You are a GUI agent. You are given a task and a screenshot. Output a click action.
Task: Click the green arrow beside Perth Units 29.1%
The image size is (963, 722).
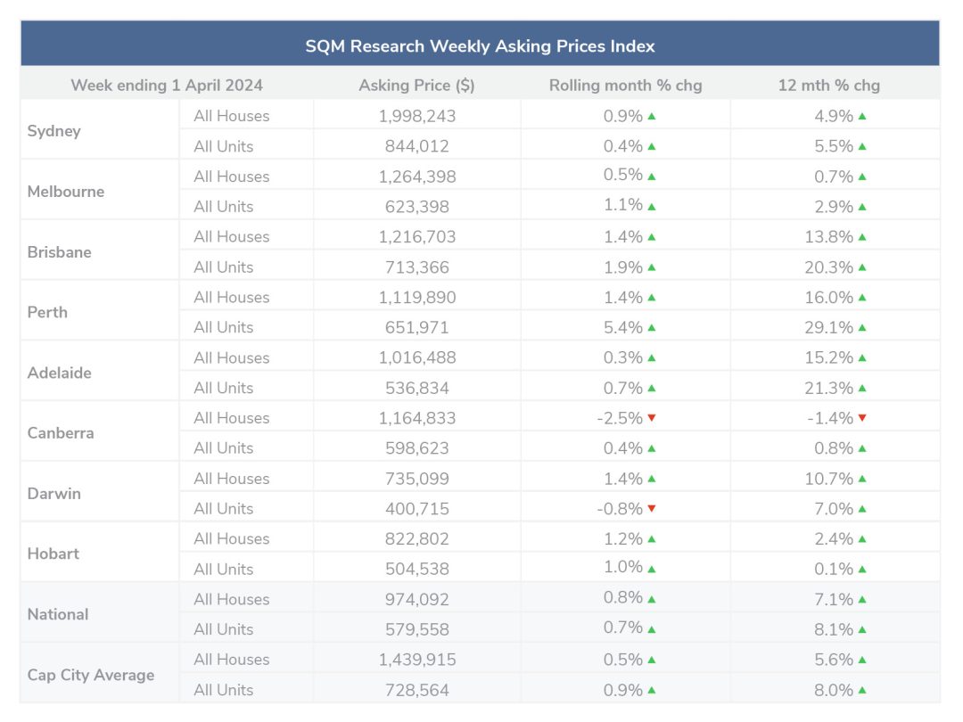[x=862, y=327]
